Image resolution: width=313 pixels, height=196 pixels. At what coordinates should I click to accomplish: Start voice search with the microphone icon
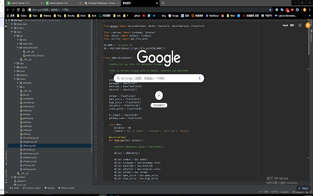point(200,78)
